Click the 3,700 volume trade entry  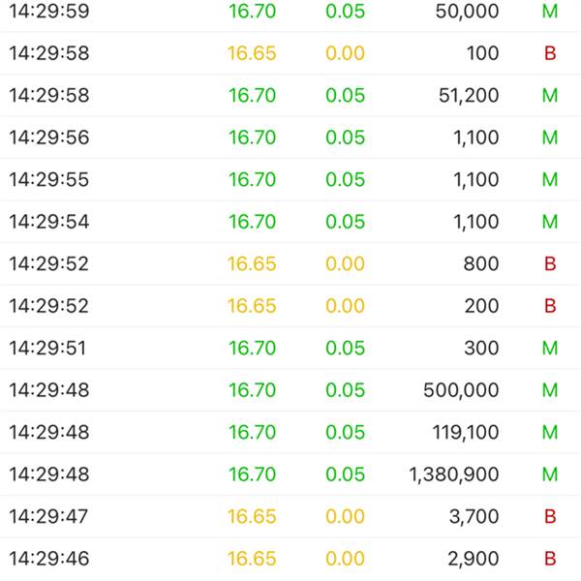[474, 517]
